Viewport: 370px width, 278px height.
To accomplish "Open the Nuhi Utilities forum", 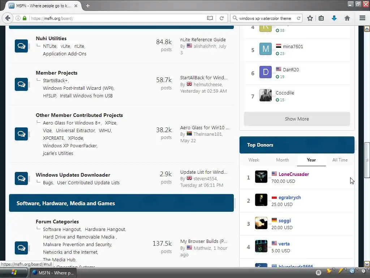I will pos(51,38).
